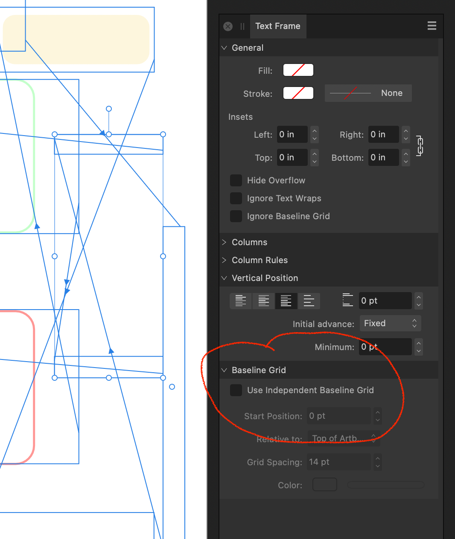
Task: Collapse the Vertical Position section
Action: click(225, 278)
